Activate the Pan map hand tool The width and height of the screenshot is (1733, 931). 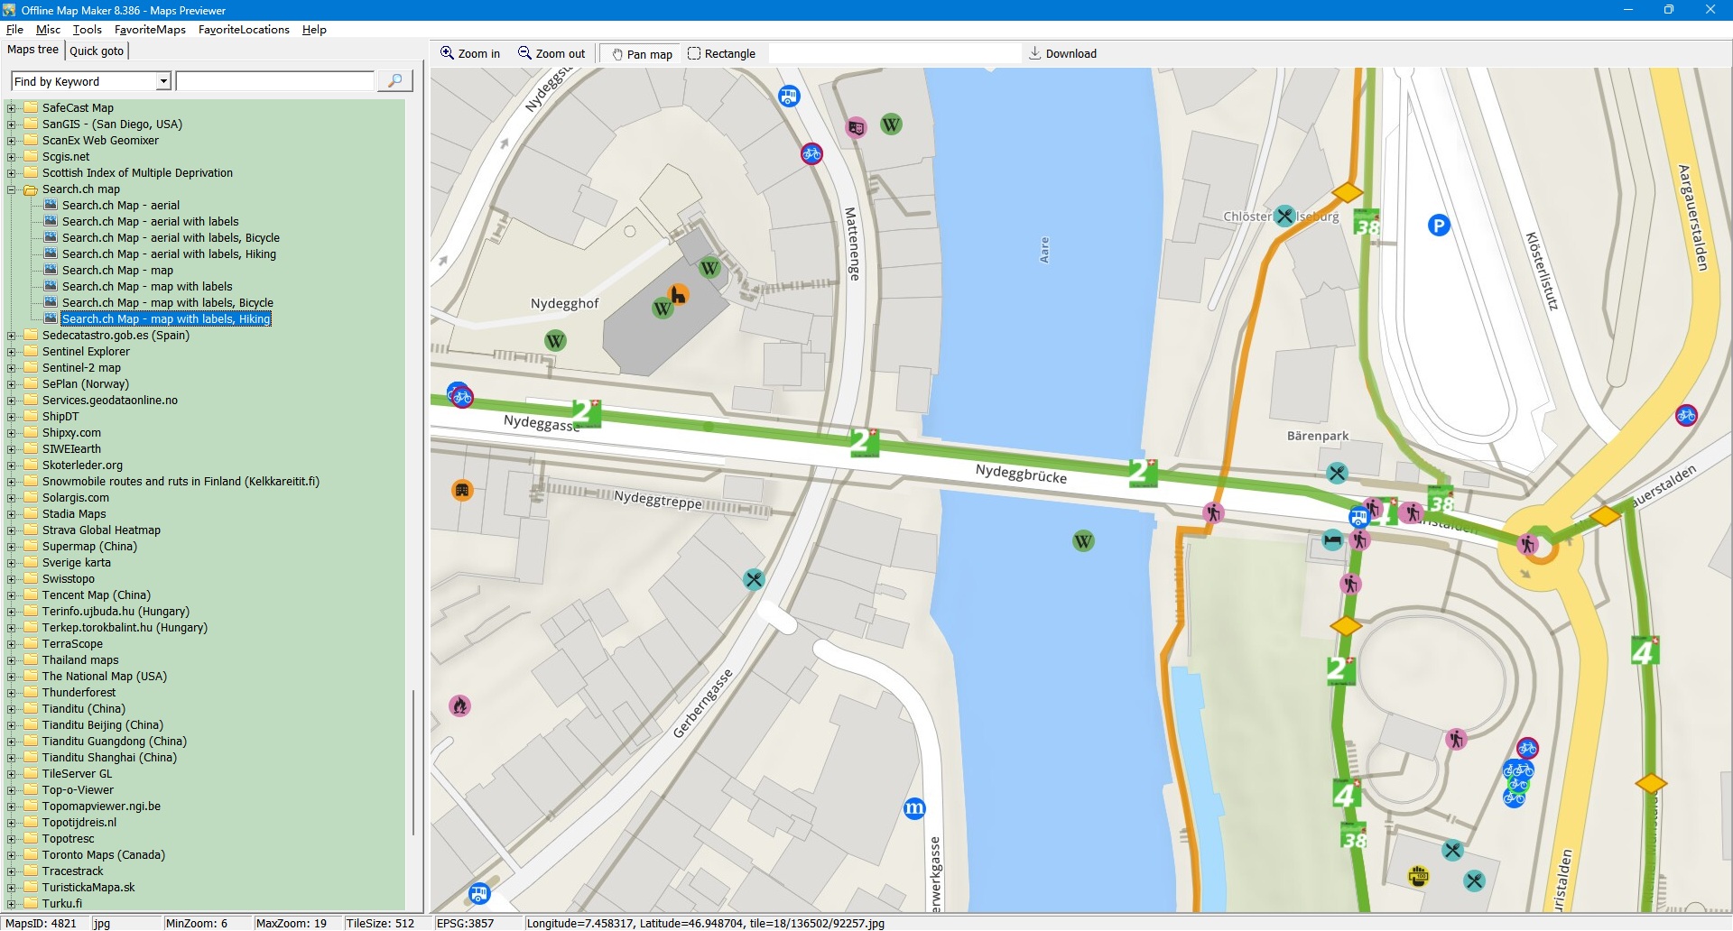tap(642, 53)
